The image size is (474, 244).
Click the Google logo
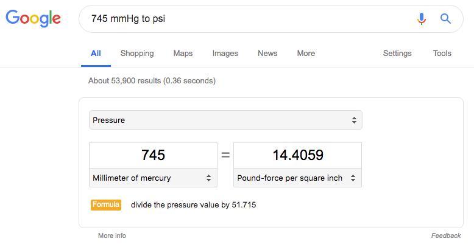click(x=33, y=18)
